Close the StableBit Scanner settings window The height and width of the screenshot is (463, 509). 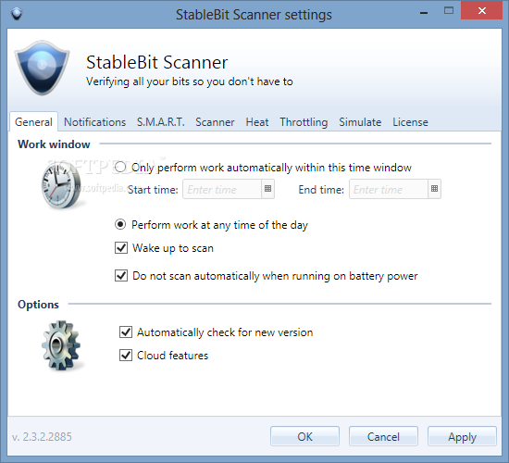tap(482, 11)
